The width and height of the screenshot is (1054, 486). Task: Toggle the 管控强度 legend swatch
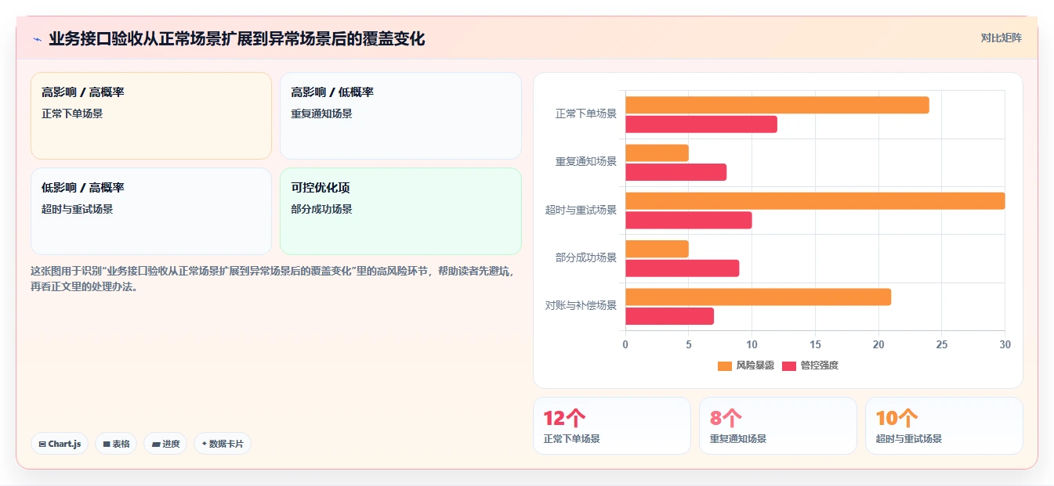point(789,365)
